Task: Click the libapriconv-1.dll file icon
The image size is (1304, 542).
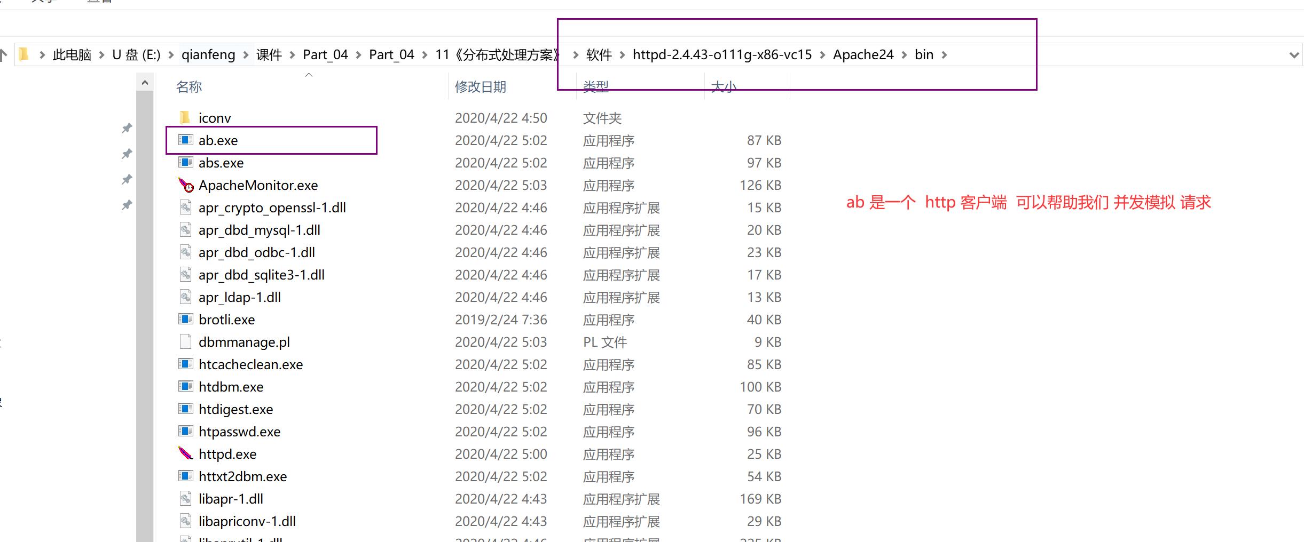Action: point(185,521)
